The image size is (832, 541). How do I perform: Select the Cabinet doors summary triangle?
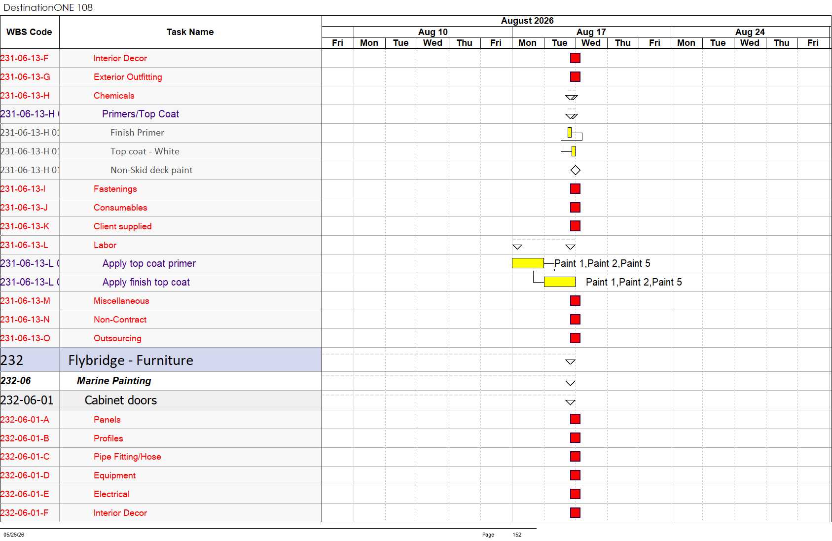(x=571, y=402)
